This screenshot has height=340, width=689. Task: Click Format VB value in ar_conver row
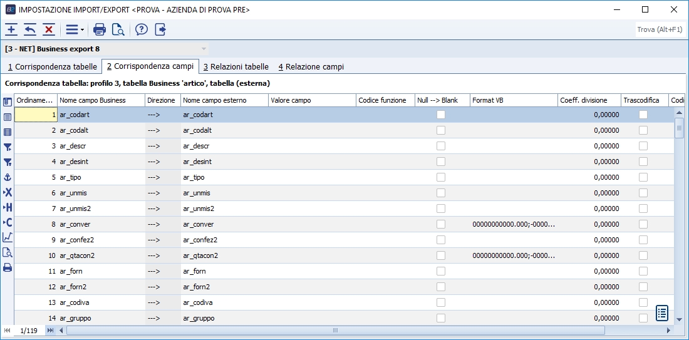point(514,224)
